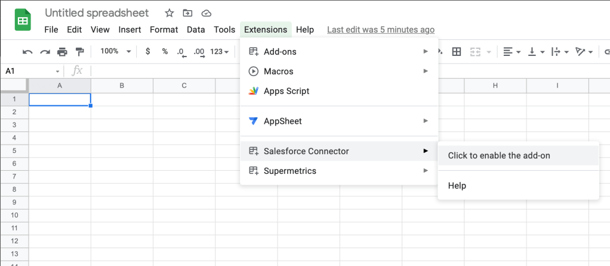Click the redo arrow in the toolbar
Viewport: 610px width, 266px height.
click(45, 52)
